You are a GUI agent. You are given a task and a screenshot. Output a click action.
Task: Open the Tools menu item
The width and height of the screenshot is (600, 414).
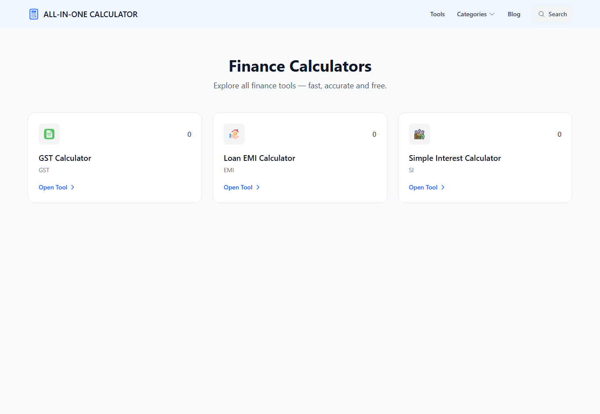[x=437, y=14]
